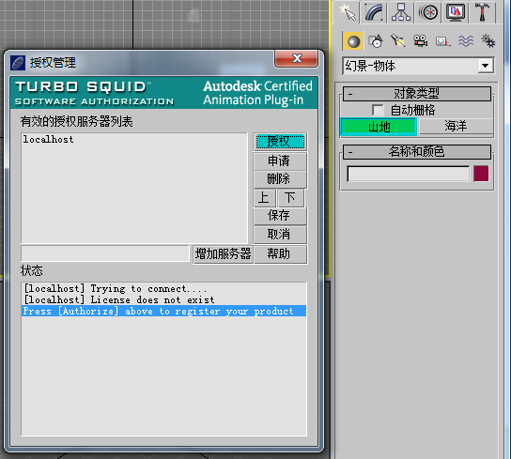The width and height of the screenshot is (511, 459).
Task: Move server up with 上 button
Action: pyautogui.click(x=265, y=198)
